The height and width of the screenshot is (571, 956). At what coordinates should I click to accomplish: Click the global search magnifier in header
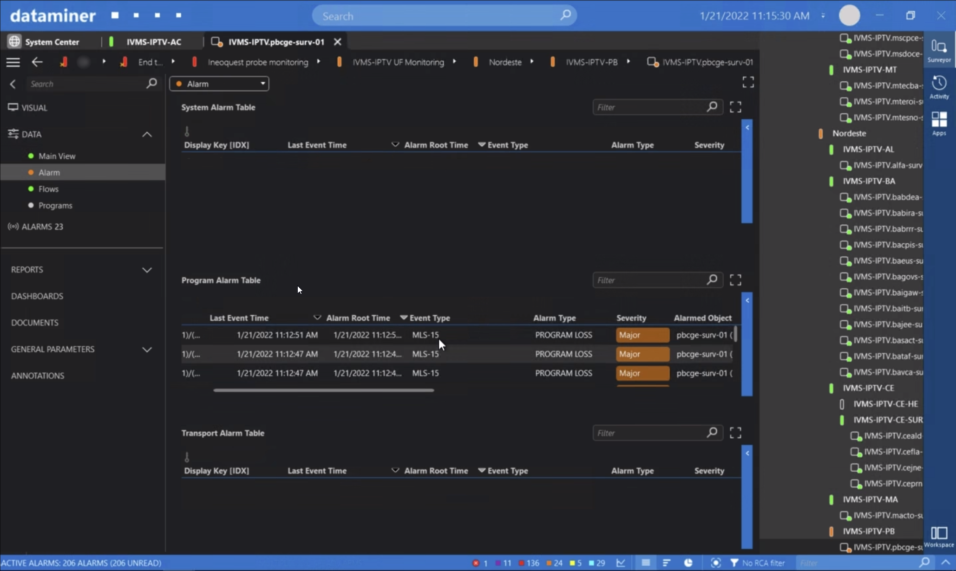coord(565,15)
